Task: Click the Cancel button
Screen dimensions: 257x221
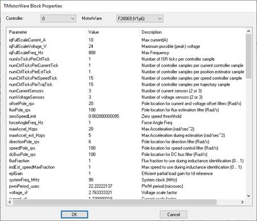Action: 173,215
